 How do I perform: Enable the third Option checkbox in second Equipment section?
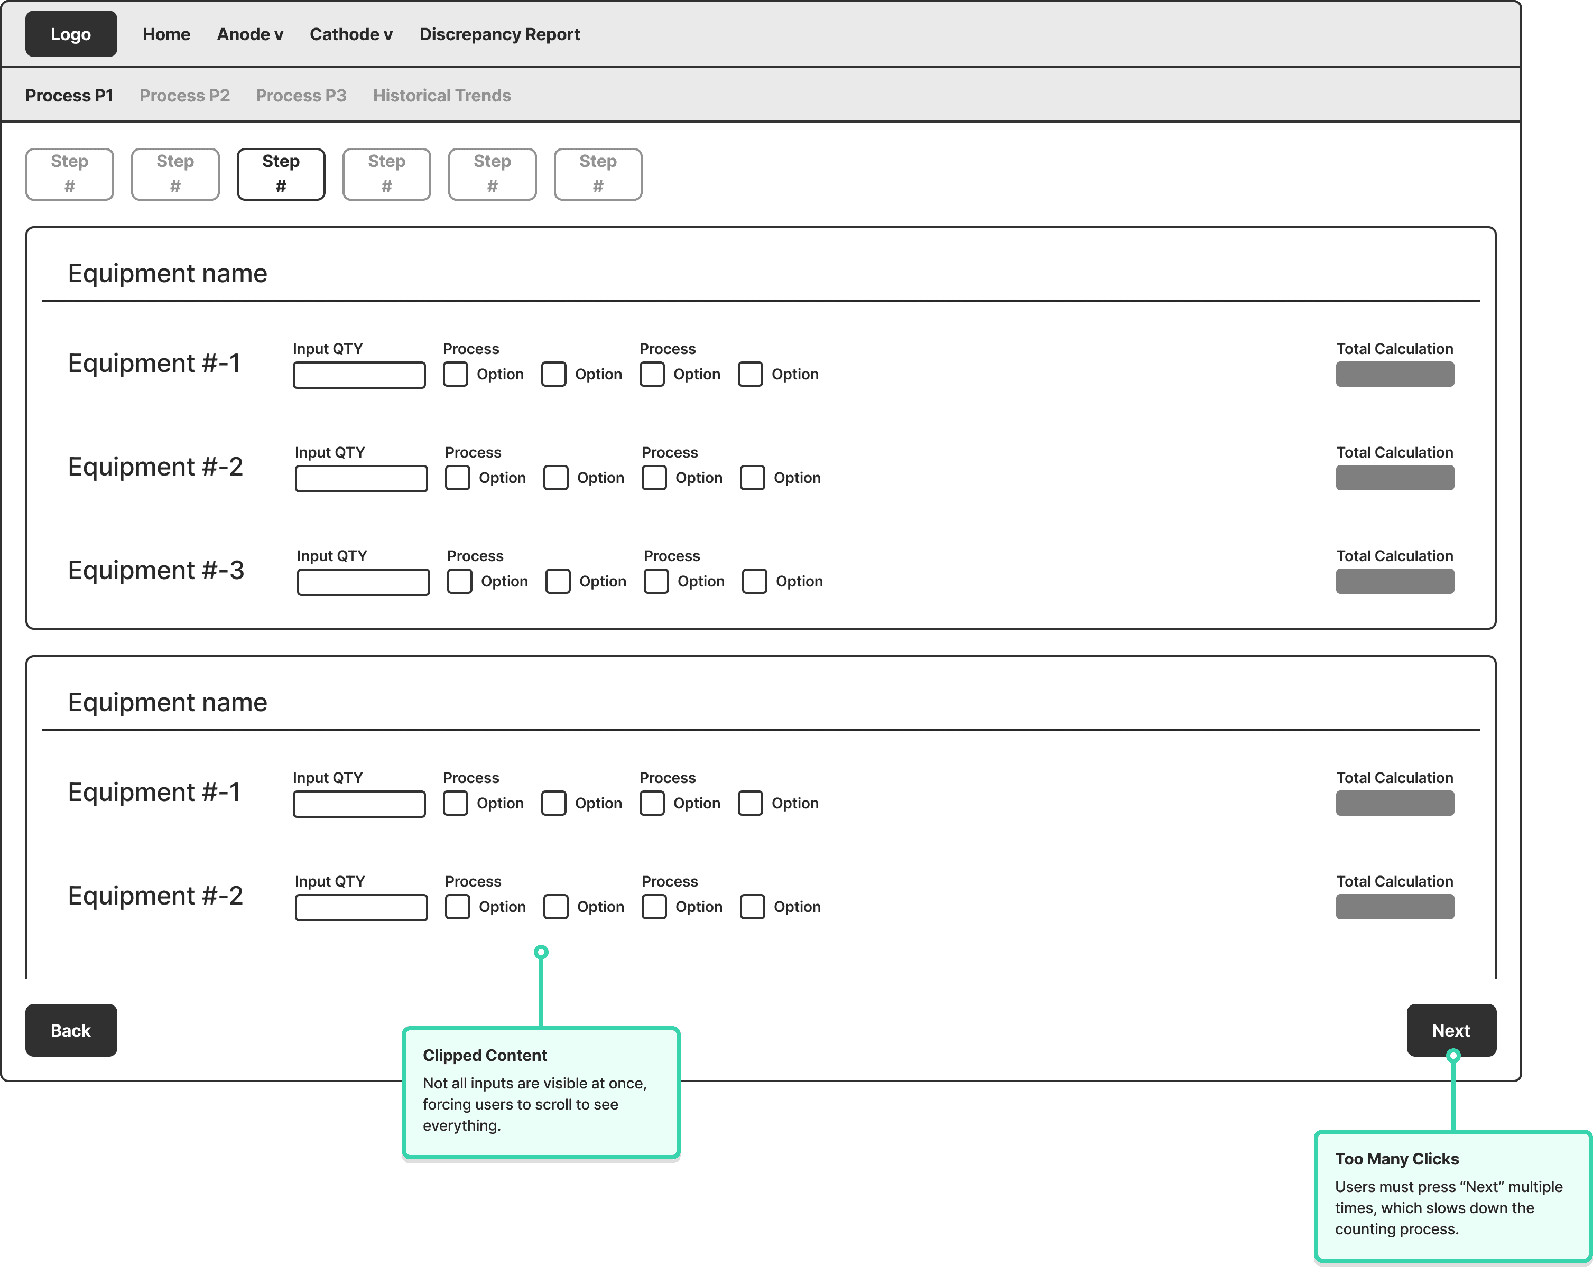pos(652,803)
